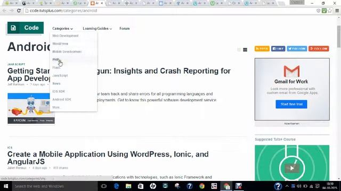
Task: Click Start free trial in Gmail ad
Action: point(291,104)
